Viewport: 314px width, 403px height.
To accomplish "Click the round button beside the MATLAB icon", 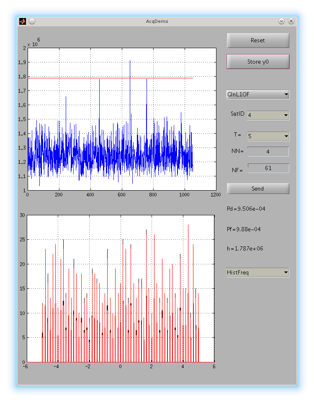I will click(32, 21).
